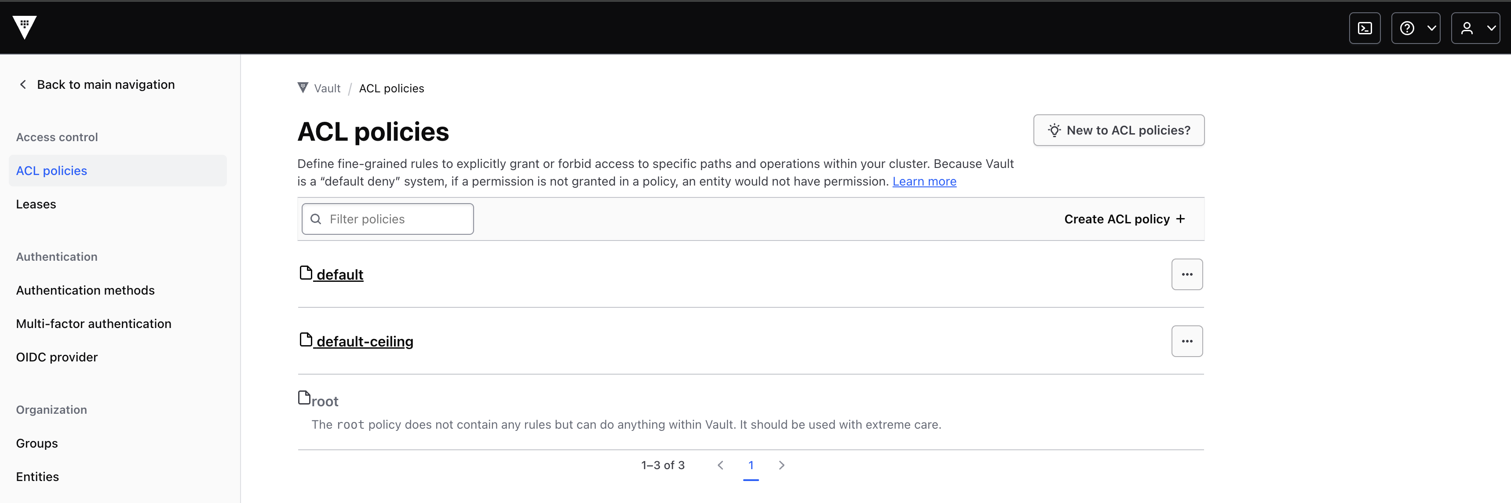This screenshot has height=503, width=1511.
Task: Focus the Filter policies search field
Action: coord(388,219)
